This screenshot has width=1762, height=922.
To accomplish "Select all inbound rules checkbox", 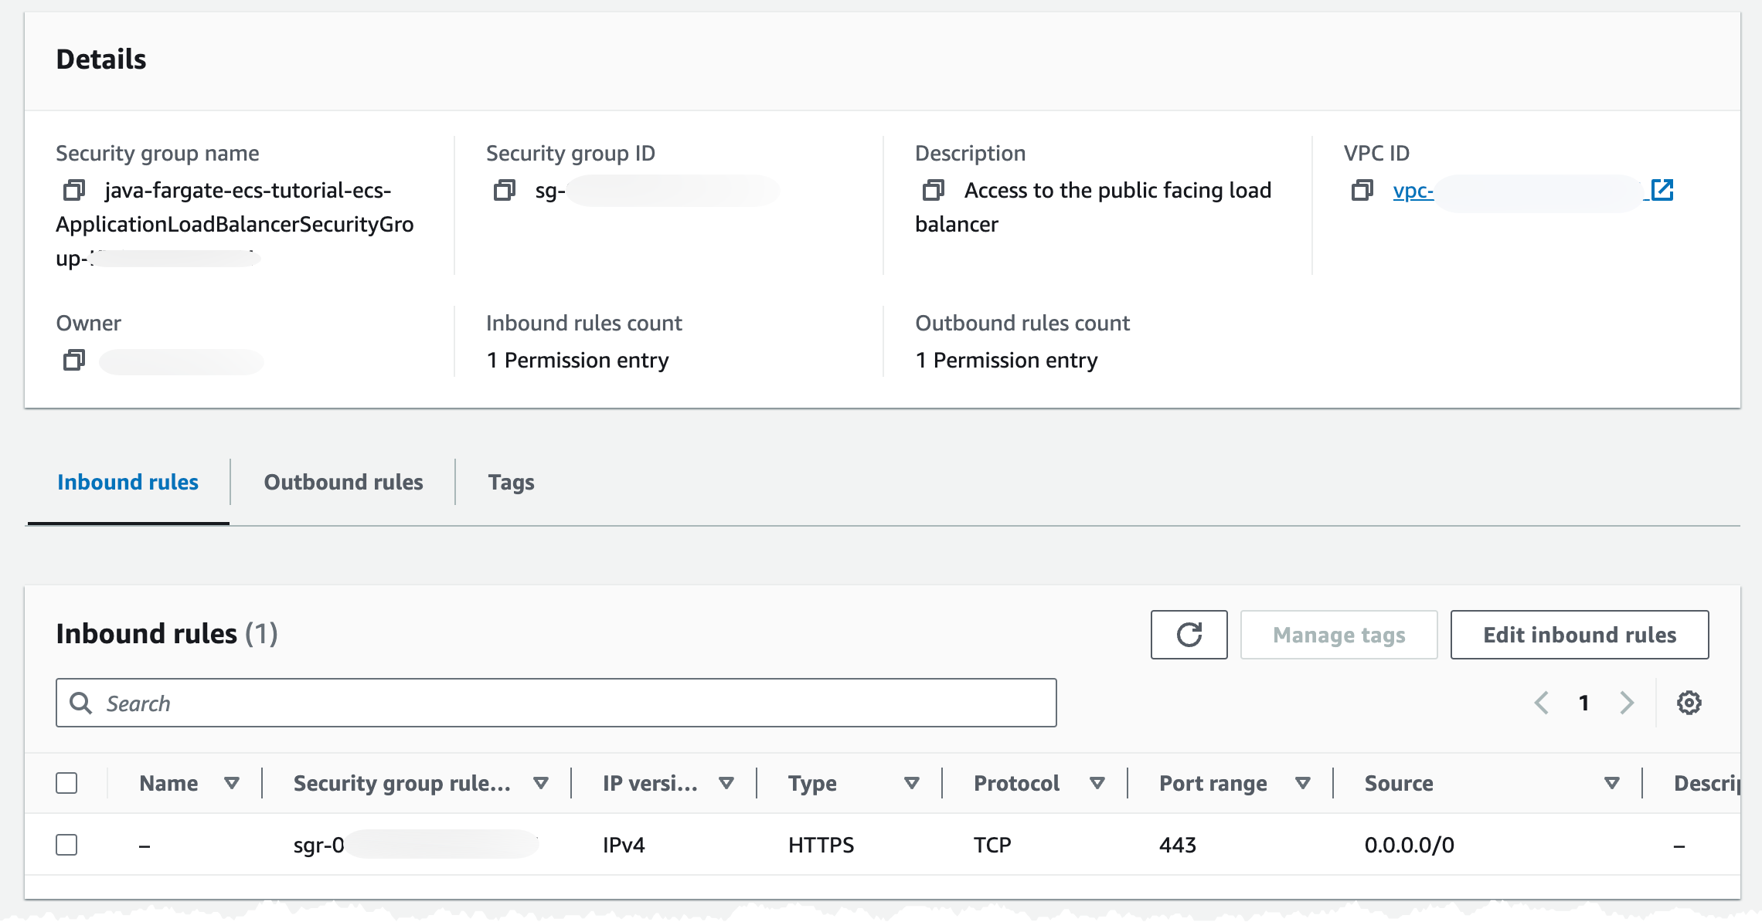I will (x=67, y=783).
